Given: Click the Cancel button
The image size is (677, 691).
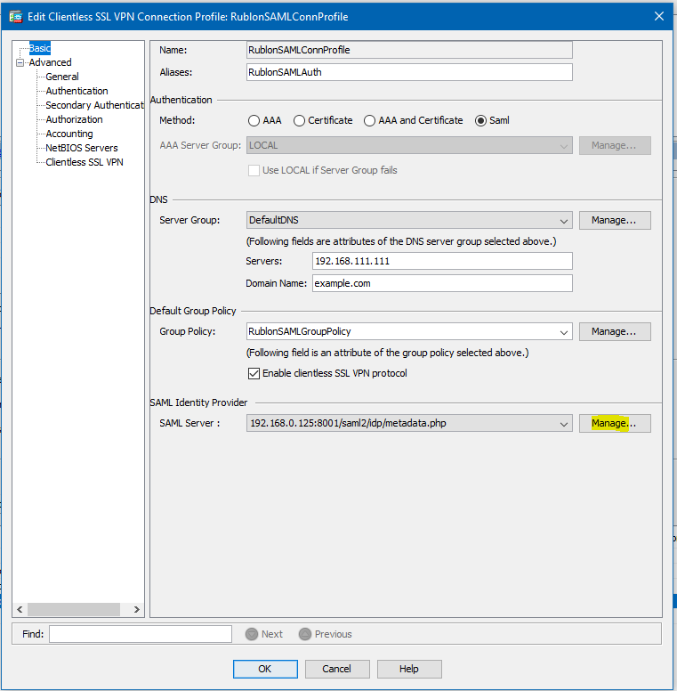Looking at the screenshot, I should 337,669.
